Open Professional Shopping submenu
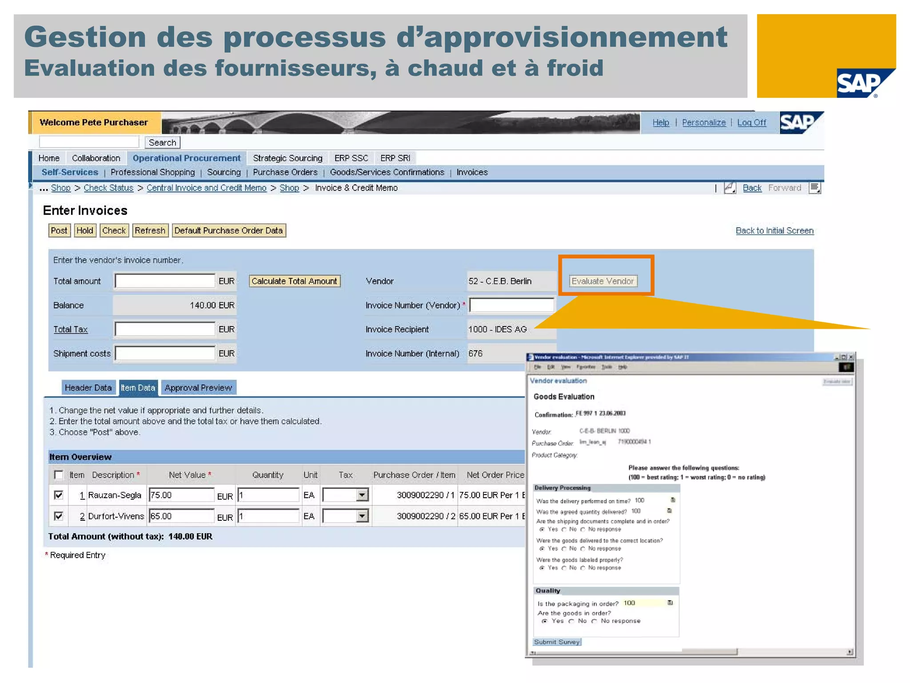 152,172
